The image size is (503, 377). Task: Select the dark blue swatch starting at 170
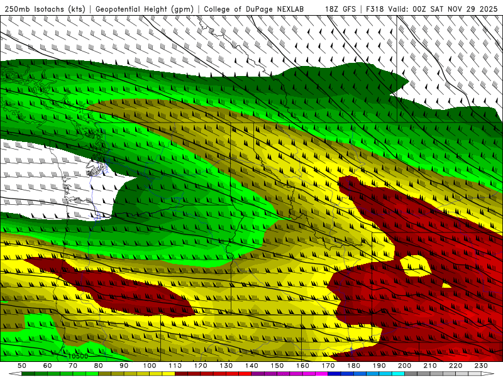tap(334, 374)
